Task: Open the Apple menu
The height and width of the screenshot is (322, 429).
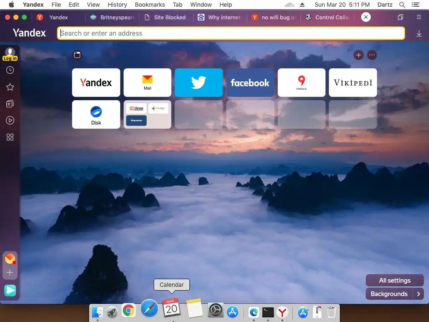Action: 11,5
